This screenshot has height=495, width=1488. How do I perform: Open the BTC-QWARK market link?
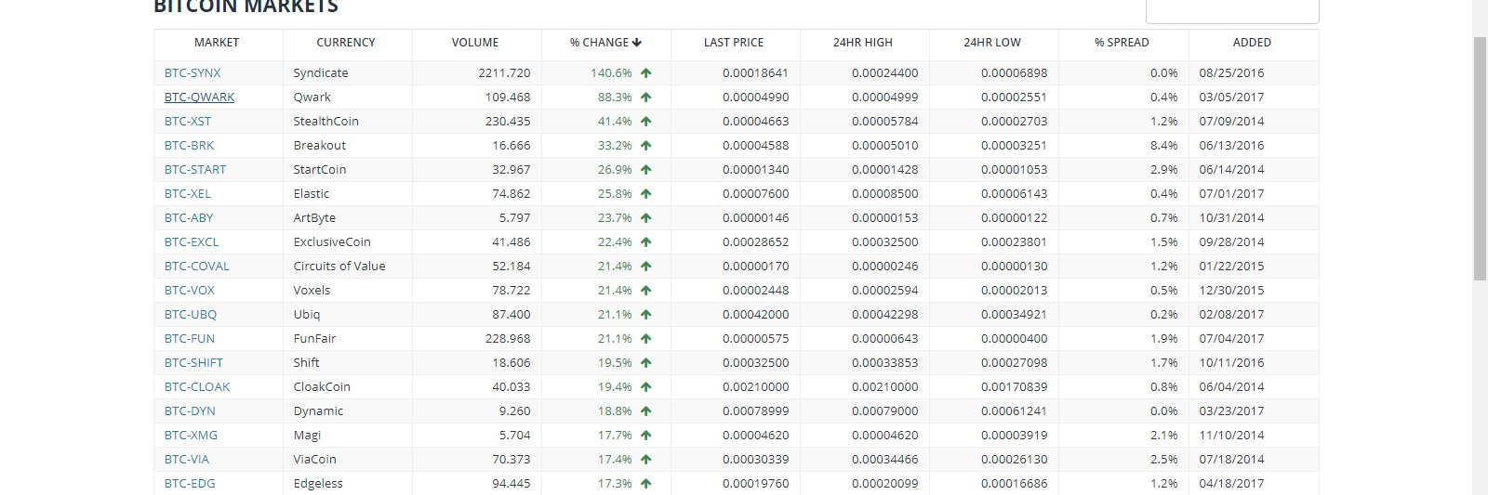[199, 97]
